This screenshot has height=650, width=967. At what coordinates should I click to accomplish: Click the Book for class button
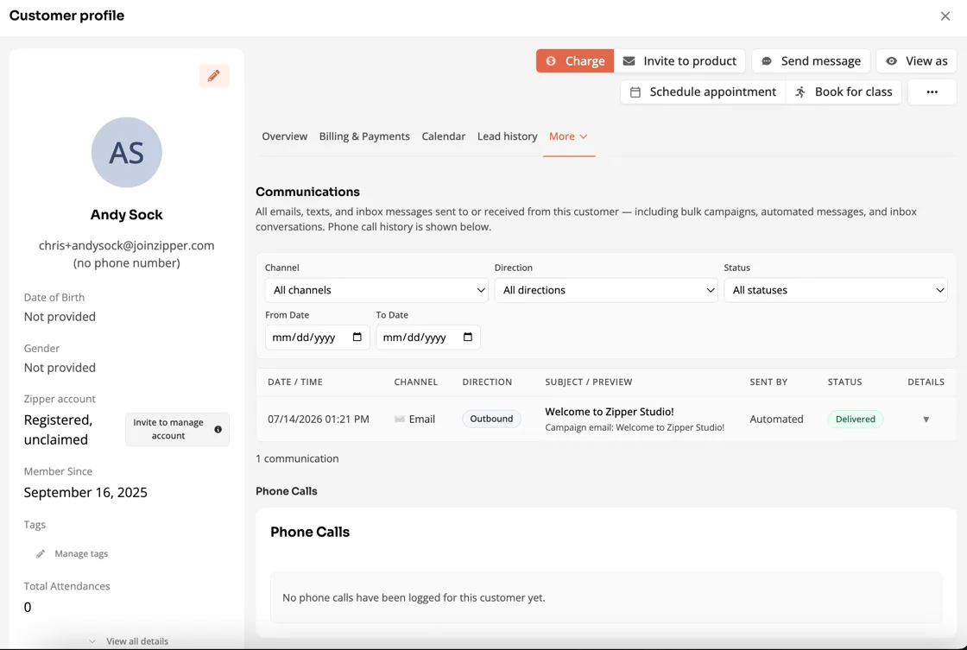tap(844, 92)
